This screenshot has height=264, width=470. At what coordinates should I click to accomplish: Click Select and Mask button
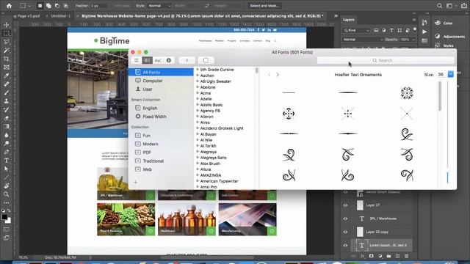pyautogui.click(x=264, y=6)
